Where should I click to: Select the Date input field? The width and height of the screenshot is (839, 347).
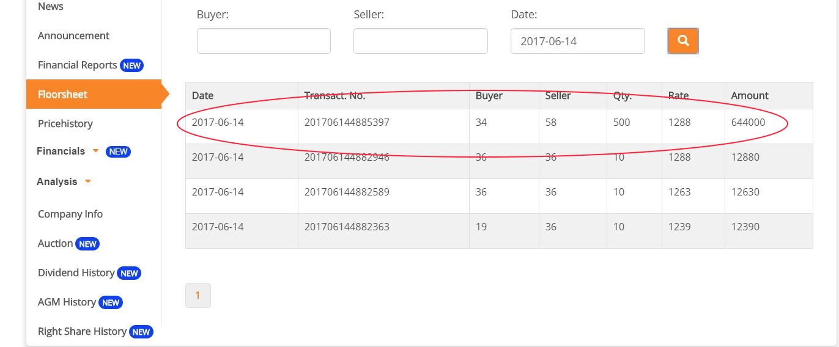point(577,41)
